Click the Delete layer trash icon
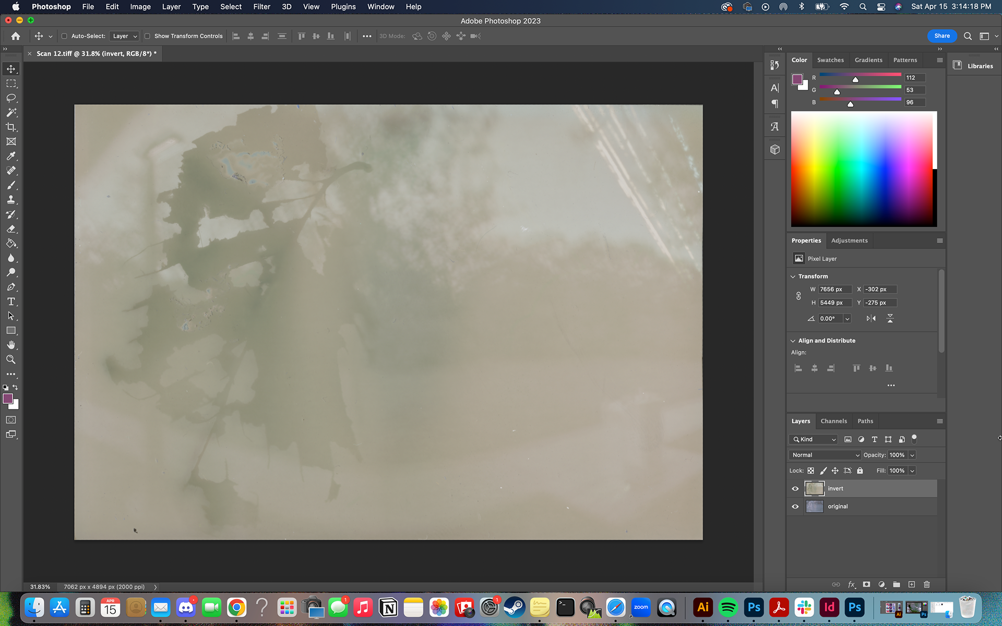Image resolution: width=1002 pixels, height=626 pixels. pyautogui.click(x=927, y=584)
